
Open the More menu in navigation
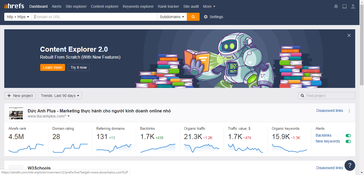pos(209,6)
